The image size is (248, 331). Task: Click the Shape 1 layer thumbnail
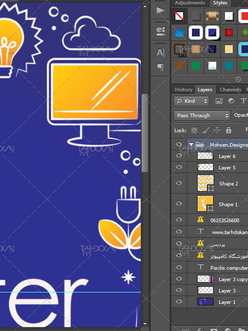[205, 204]
